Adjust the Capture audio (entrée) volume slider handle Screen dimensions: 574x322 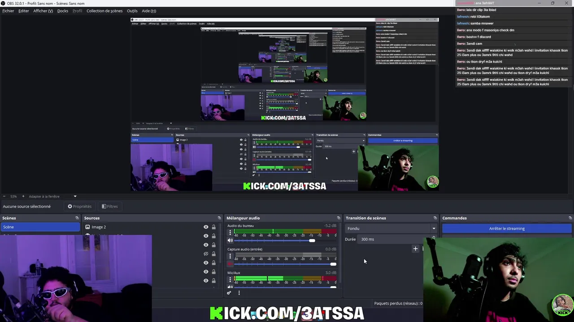tap(333, 264)
